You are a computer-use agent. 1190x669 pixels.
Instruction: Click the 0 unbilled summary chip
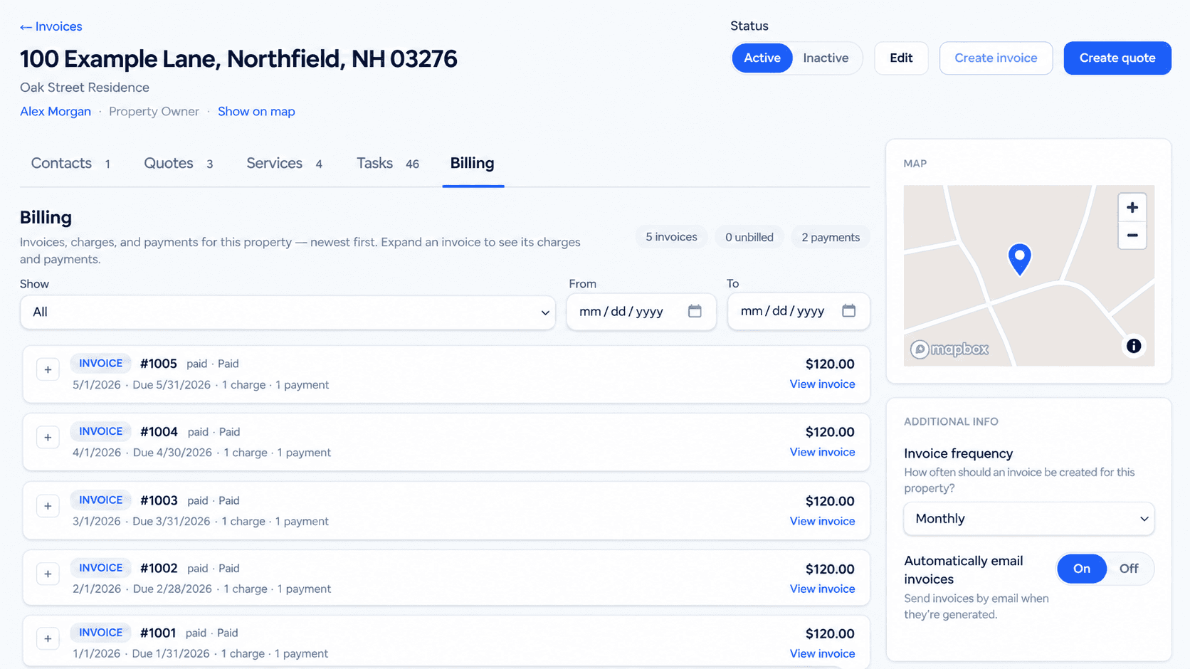[749, 238]
